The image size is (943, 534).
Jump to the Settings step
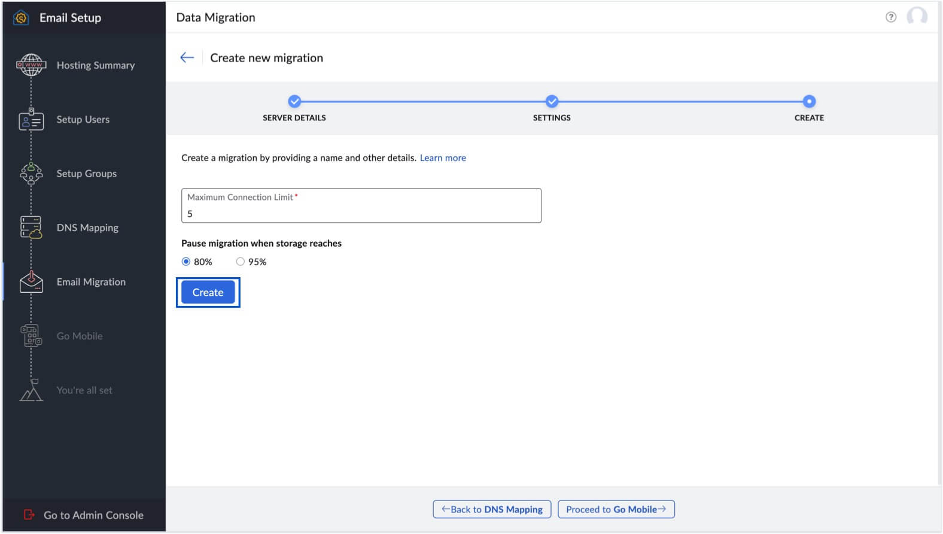[x=552, y=102]
